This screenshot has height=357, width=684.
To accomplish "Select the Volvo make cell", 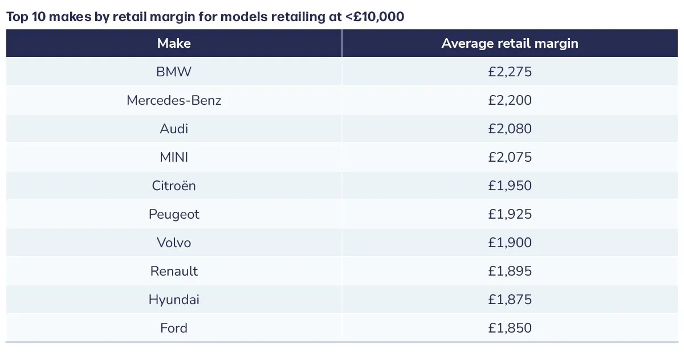I will click(x=174, y=243).
